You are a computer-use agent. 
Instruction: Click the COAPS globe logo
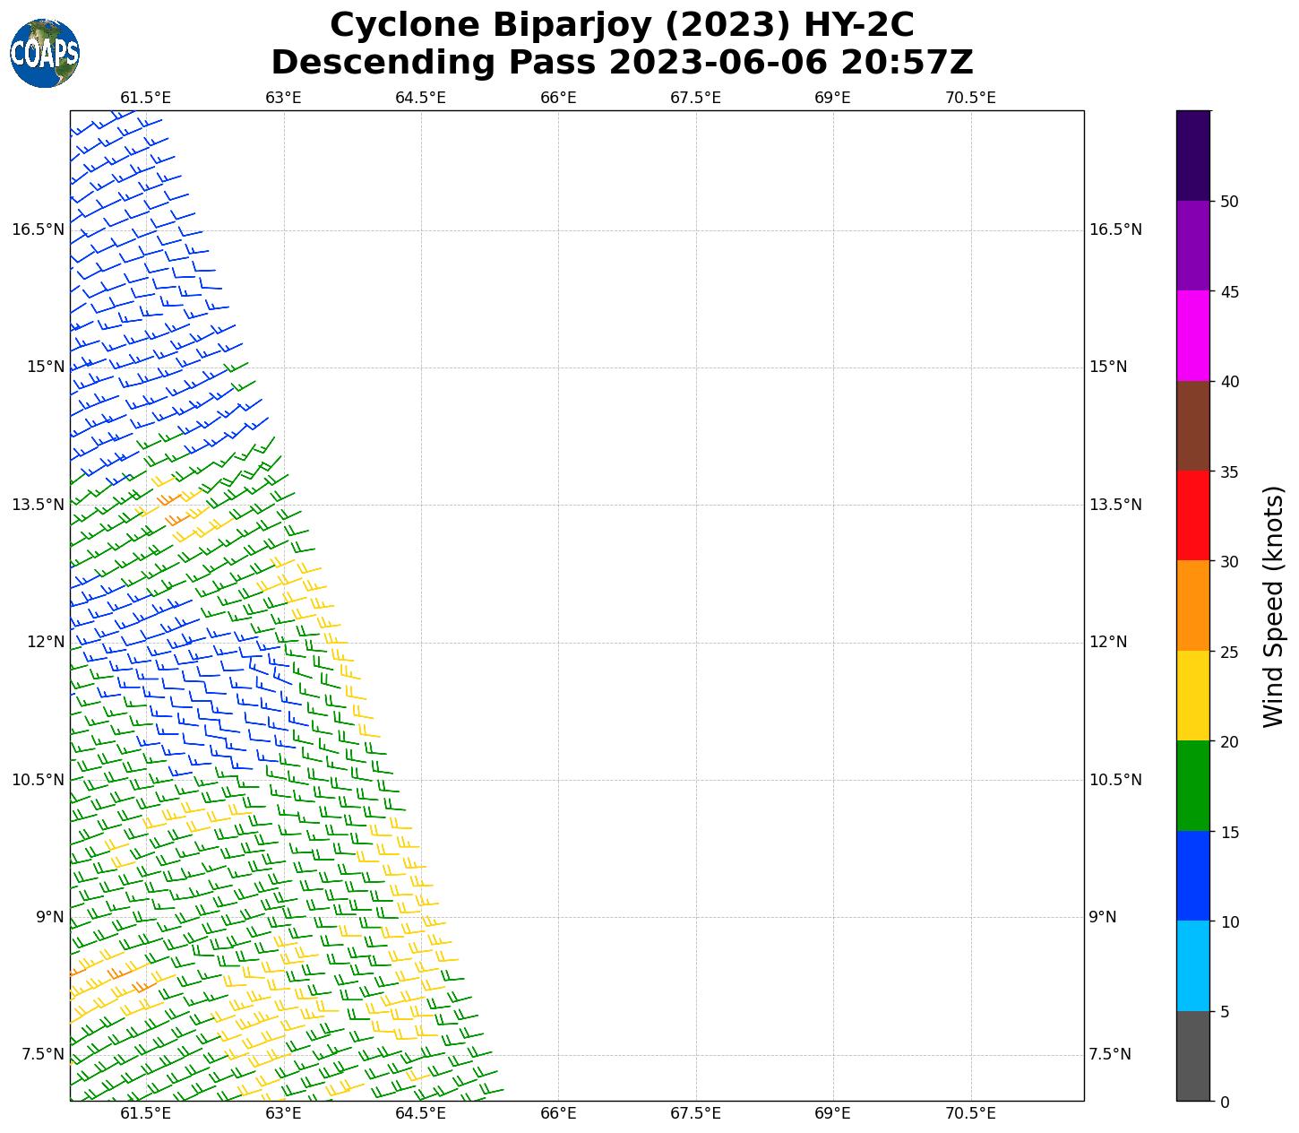[45, 53]
